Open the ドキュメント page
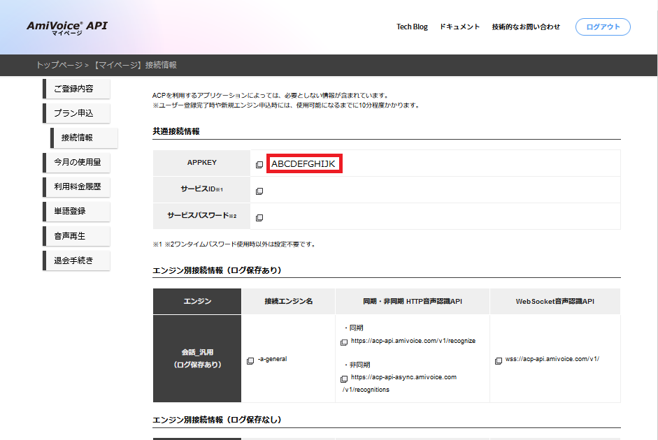 [459, 27]
